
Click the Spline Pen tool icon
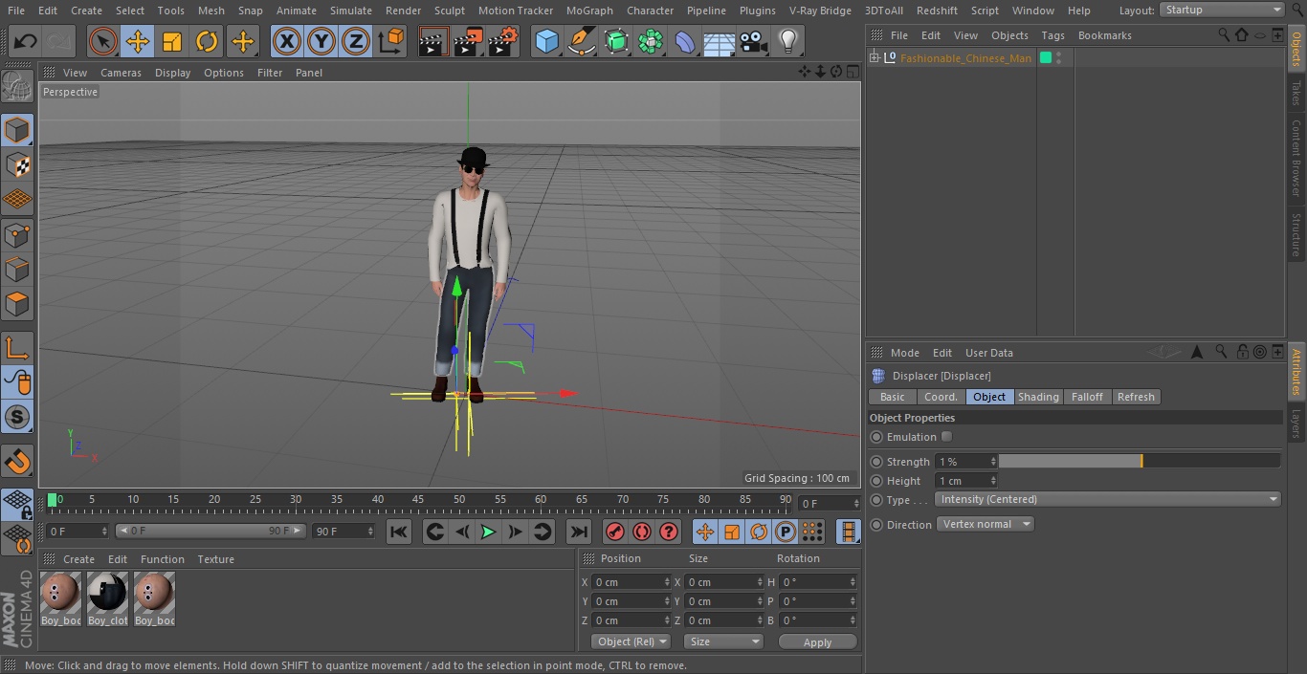pyautogui.click(x=581, y=42)
